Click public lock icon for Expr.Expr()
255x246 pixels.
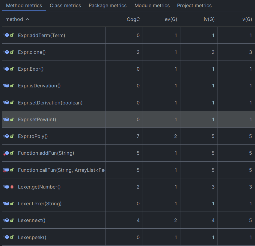12,69
